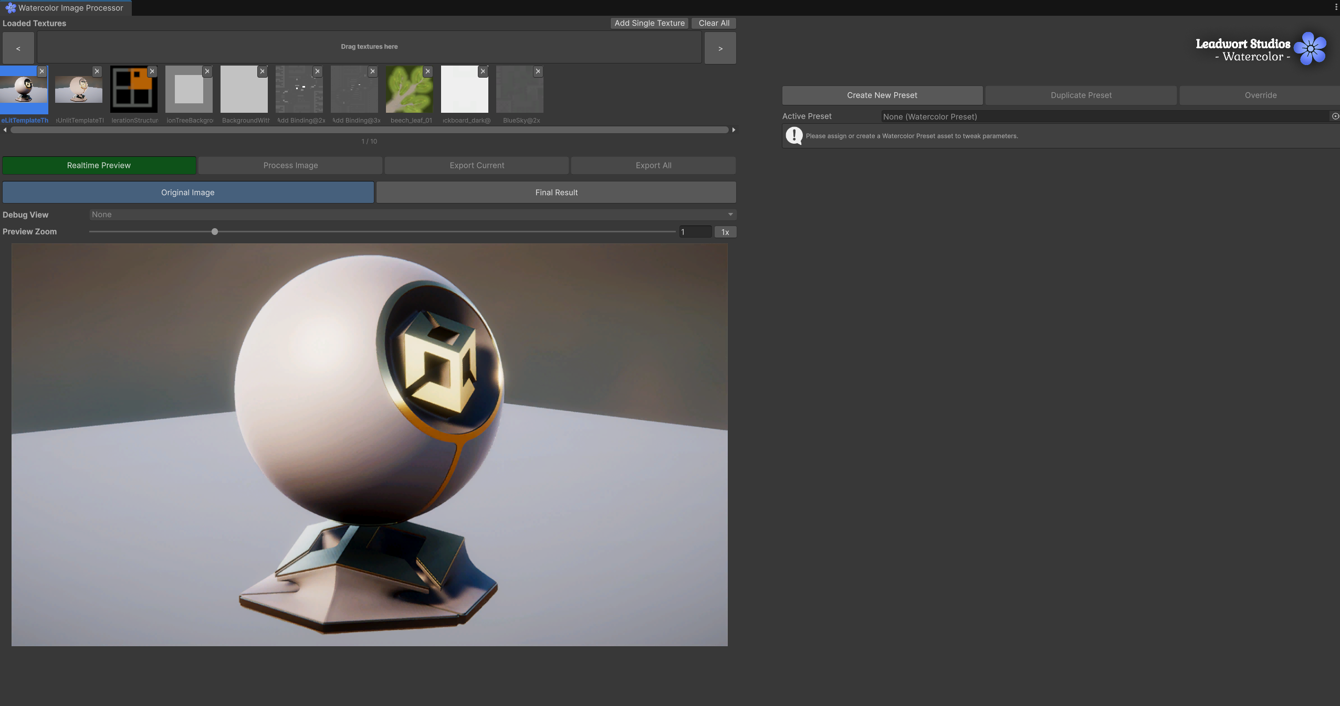Go to next texture with > button
This screenshot has height=706, width=1340.
720,48
